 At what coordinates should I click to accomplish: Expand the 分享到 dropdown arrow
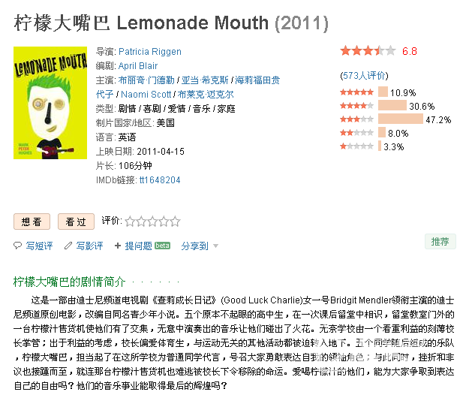[215, 246]
